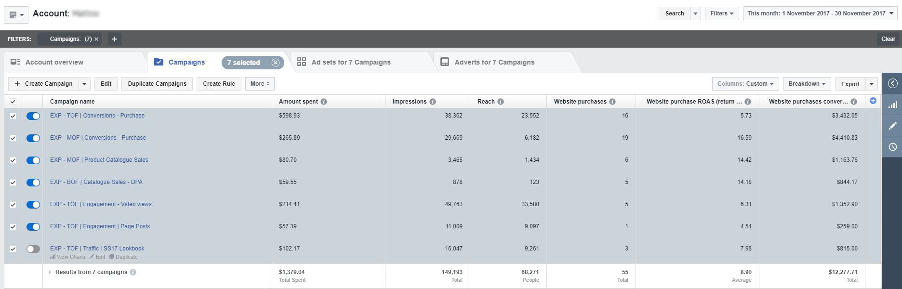Click the add columns plus icon

tap(873, 101)
